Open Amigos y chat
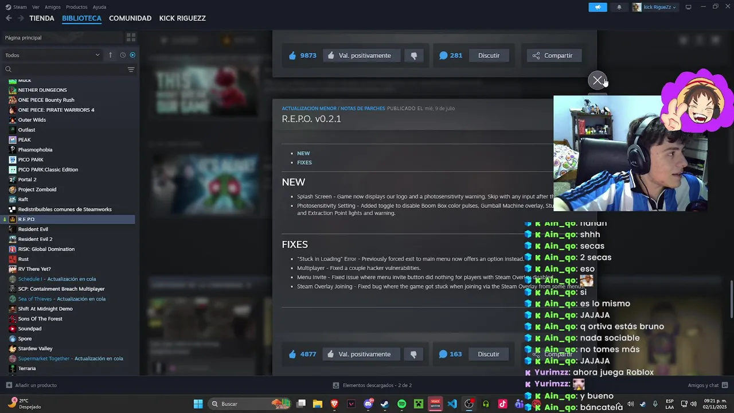The image size is (734, 413). pos(708,385)
